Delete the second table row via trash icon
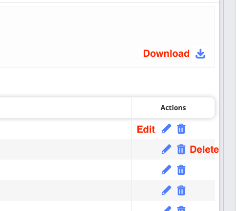The image size is (239, 211). pyautogui.click(x=181, y=149)
